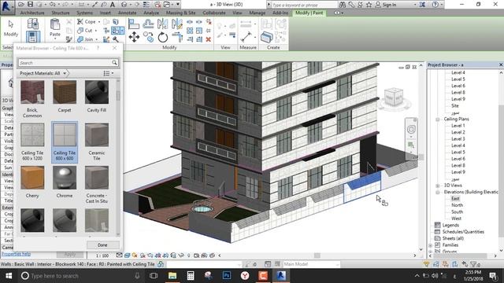Click the Zoom Region icon on navigation bar
Image resolution: width=504 pixels, height=283 pixels.
tap(411, 145)
